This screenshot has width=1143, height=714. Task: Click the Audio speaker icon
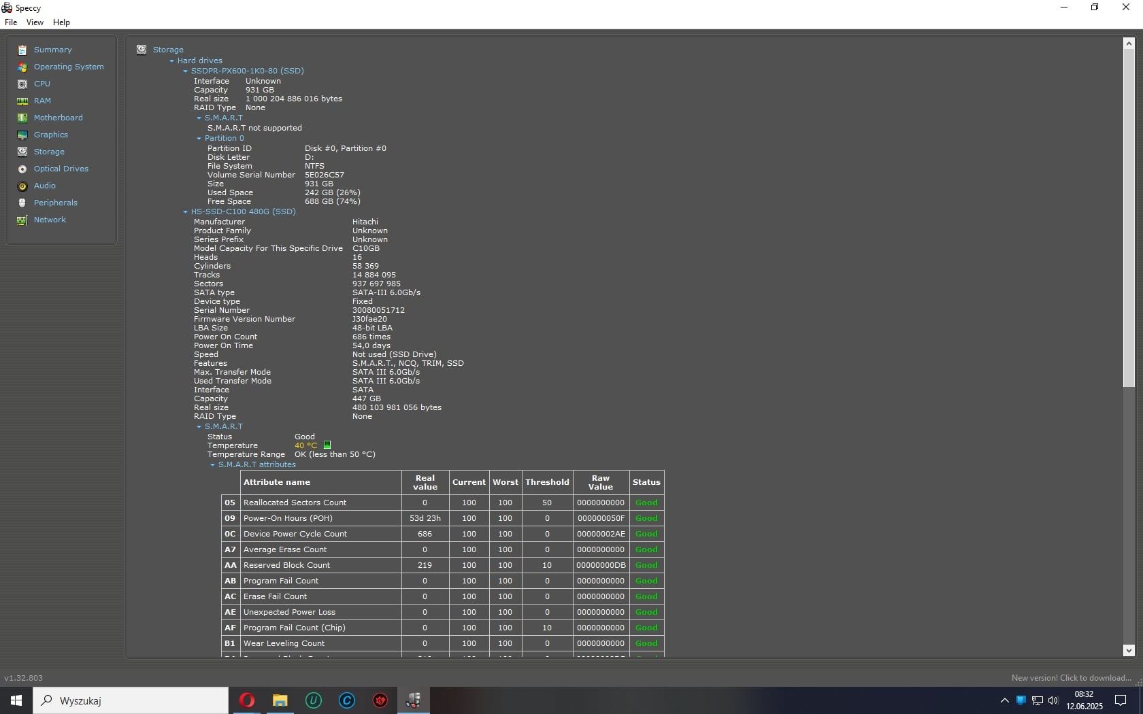(x=22, y=186)
